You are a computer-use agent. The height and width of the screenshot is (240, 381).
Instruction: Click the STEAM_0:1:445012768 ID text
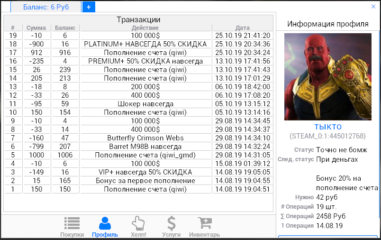[327, 136]
